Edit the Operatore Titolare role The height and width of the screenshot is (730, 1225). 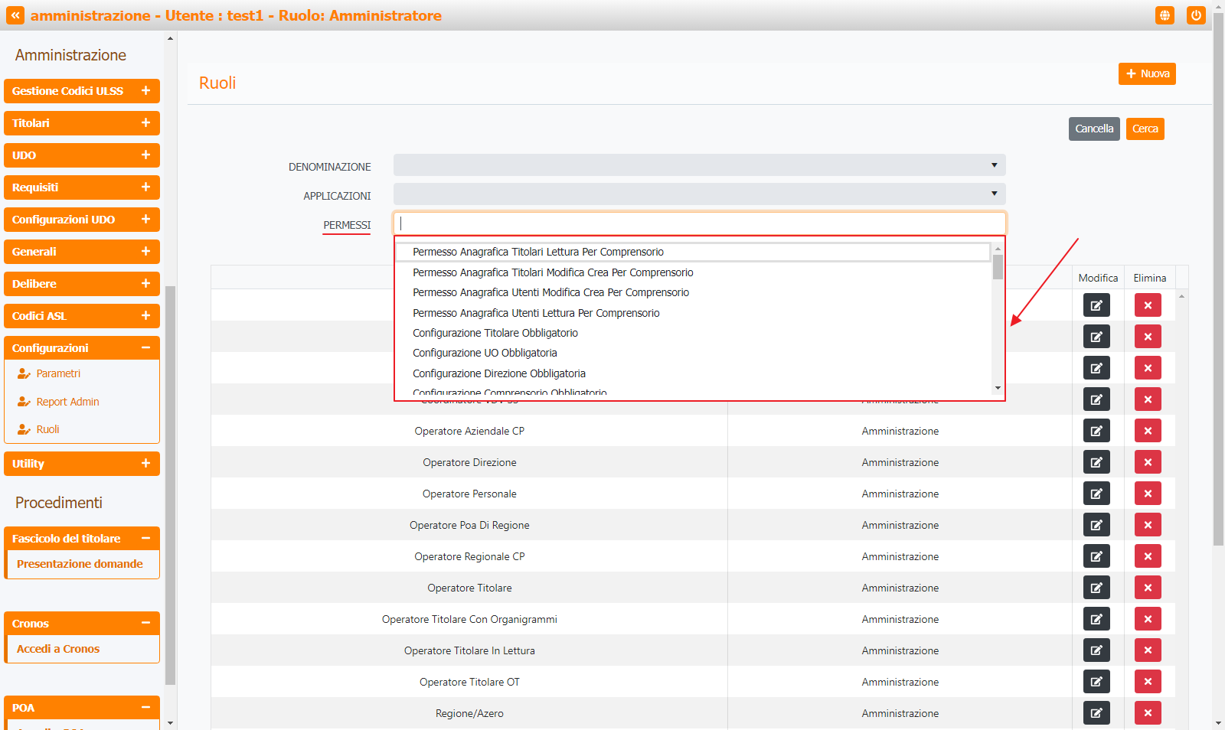tap(1096, 588)
